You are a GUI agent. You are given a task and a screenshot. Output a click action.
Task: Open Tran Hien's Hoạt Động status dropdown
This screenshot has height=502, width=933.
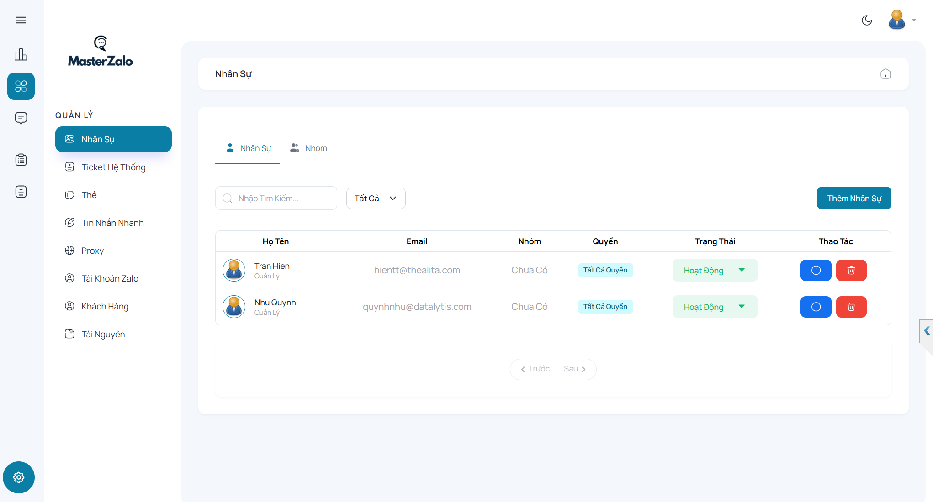[715, 270]
